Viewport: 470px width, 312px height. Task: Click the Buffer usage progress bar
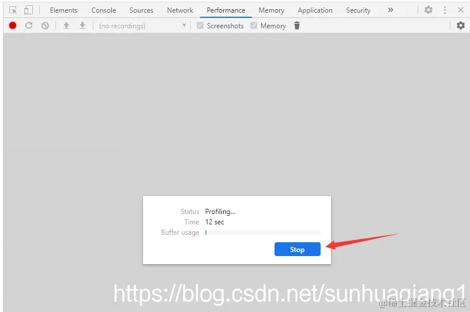[x=263, y=232]
